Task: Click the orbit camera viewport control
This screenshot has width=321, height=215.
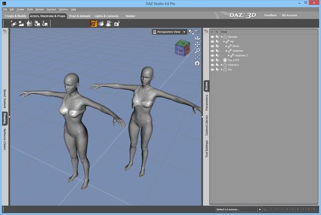Action: tap(197, 38)
